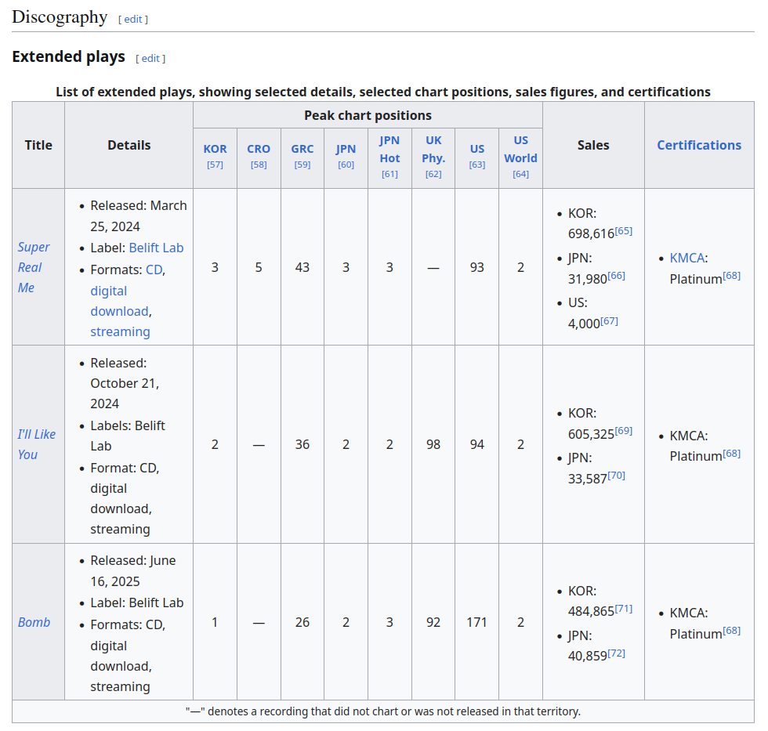Open the GRC chart column link
Image resolution: width=768 pixels, height=731 pixels.
point(302,149)
